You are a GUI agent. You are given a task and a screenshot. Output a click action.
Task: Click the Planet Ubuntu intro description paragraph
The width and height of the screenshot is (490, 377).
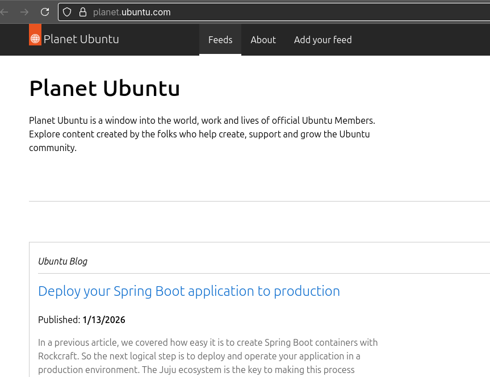(202, 134)
